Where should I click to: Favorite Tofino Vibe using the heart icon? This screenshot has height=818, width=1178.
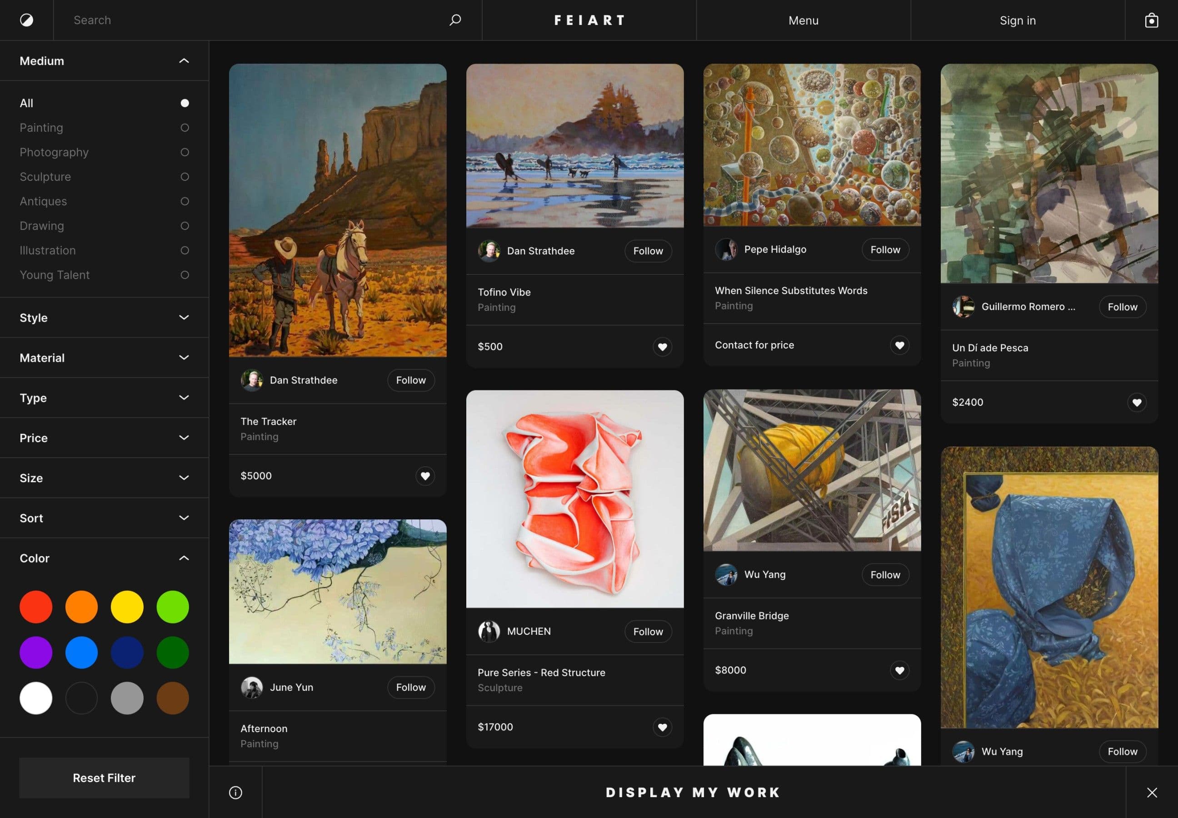click(x=662, y=347)
